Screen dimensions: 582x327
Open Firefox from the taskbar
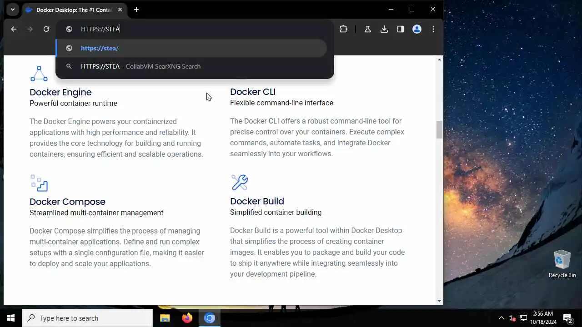pos(187,318)
